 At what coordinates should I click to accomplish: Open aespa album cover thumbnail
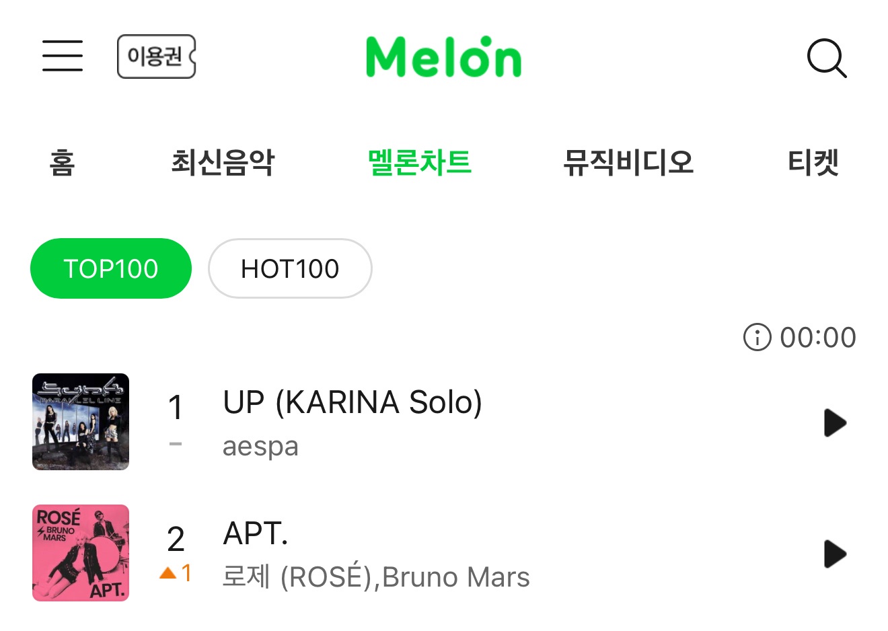(x=81, y=422)
